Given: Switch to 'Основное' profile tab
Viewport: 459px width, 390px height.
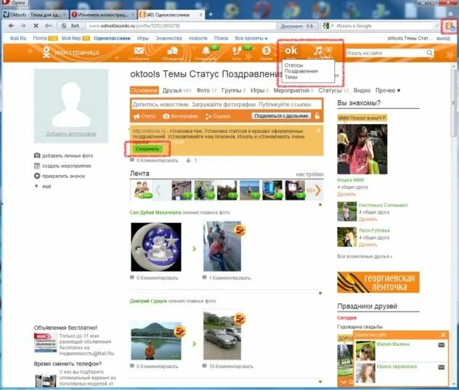Looking at the screenshot, I should click(144, 91).
